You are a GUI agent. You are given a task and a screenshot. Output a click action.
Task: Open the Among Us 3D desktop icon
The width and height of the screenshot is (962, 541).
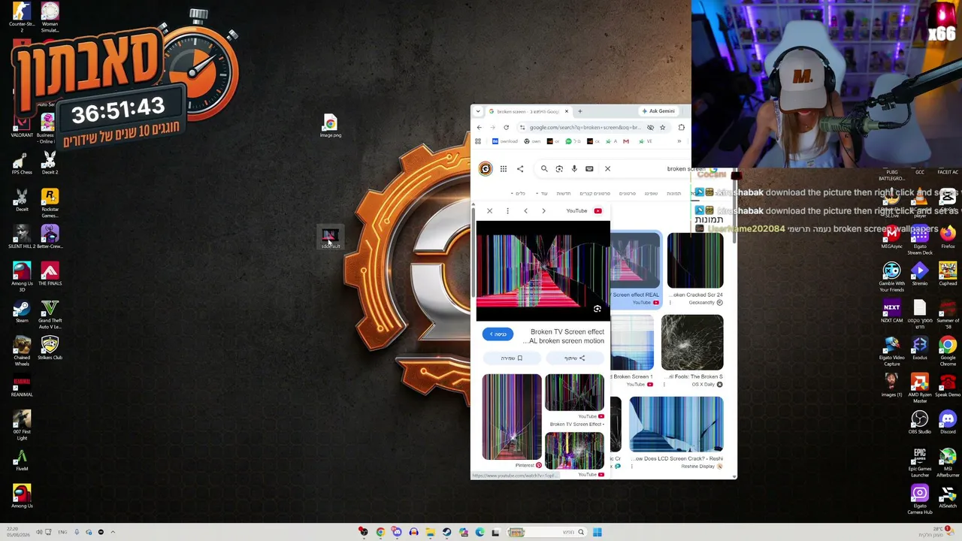coord(22,276)
